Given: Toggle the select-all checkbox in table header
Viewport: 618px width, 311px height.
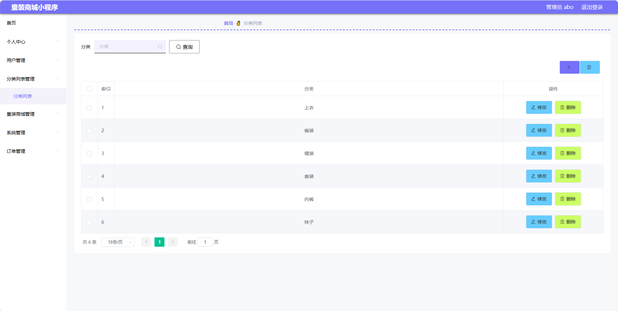Looking at the screenshot, I should (x=90, y=89).
